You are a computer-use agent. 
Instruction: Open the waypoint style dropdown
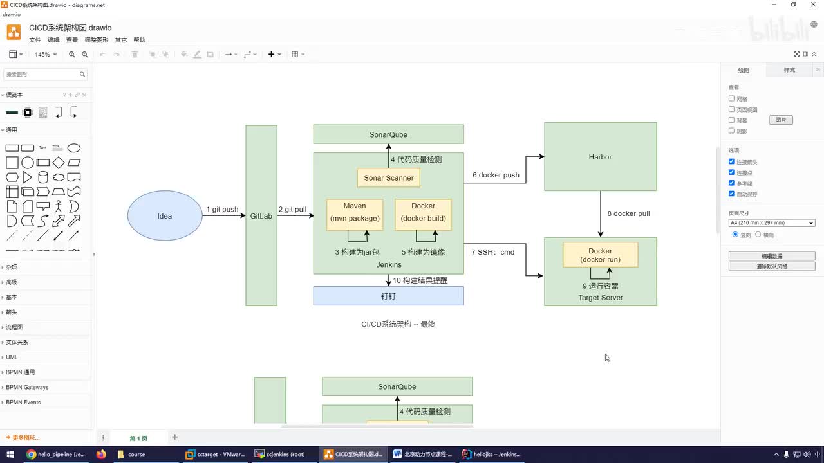coord(250,55)
